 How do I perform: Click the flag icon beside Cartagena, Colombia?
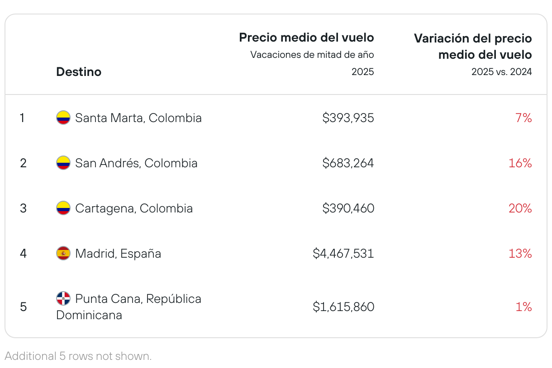[x=63, y=208]
